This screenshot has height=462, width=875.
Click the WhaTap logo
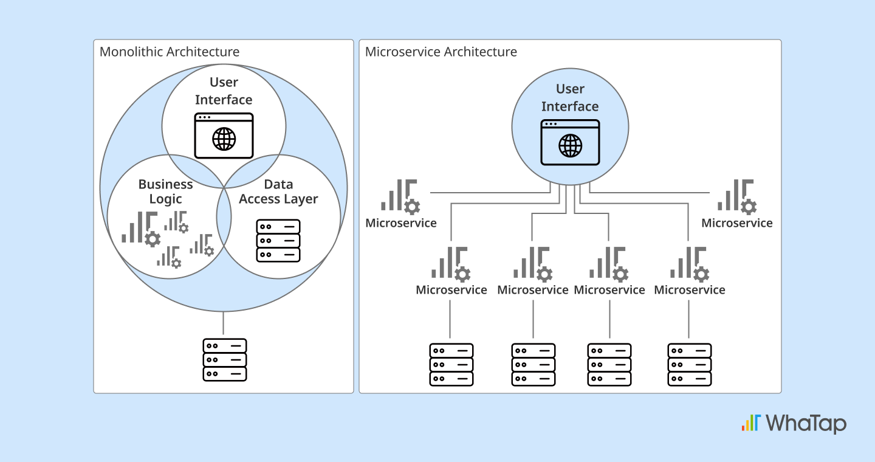pos(794,422)
